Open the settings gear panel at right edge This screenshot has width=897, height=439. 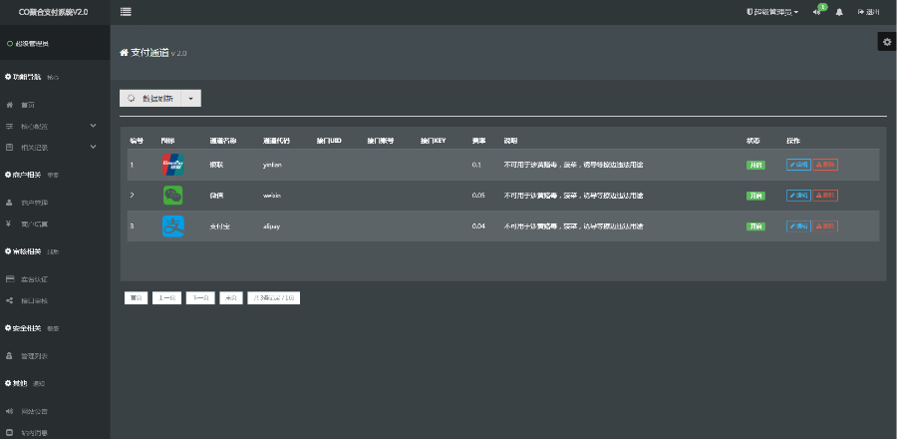click(887, 42)
